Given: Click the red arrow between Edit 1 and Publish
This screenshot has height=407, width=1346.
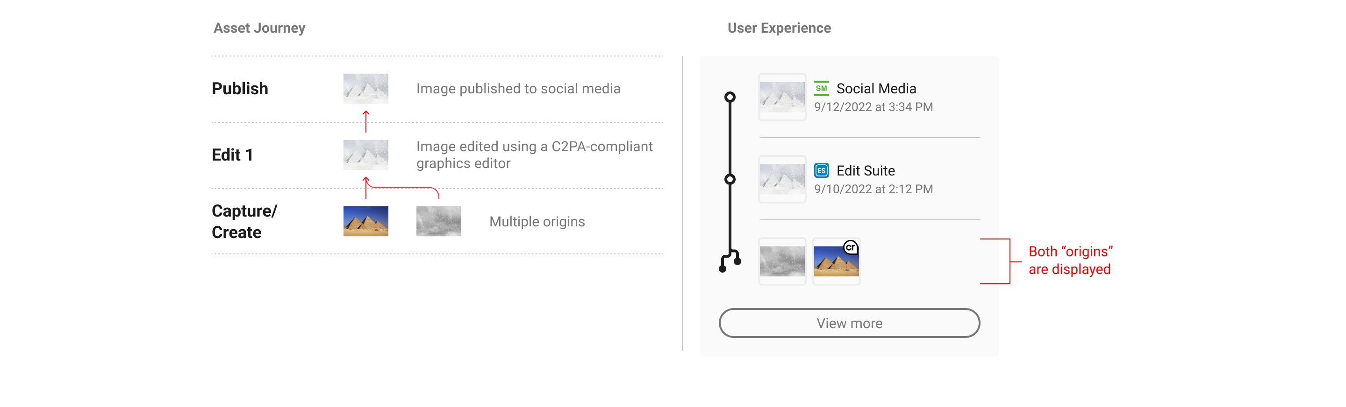Looking at the screenshot, I should pyautogui.click(x=366, y=121).
